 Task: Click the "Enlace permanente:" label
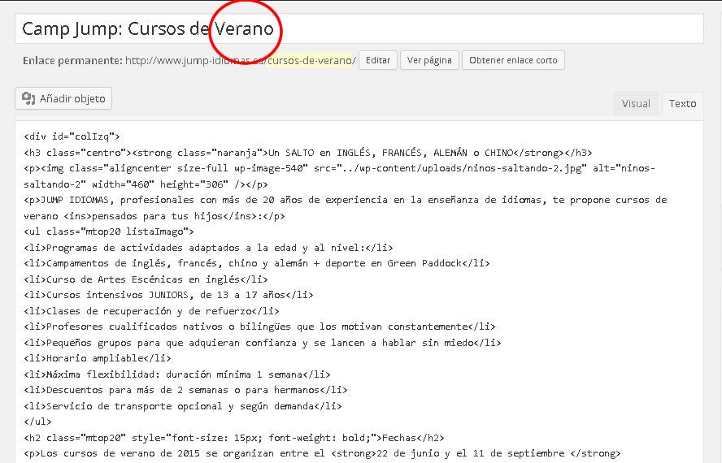click(x=72, y=60)
